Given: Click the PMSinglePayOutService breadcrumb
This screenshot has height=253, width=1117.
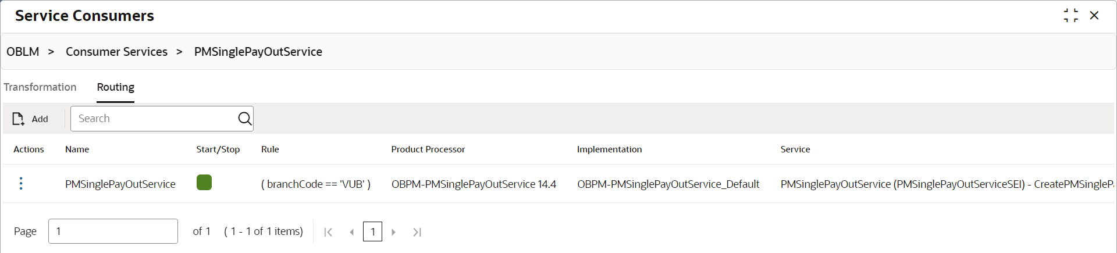Looking at the screenshot, I should (x=258, y=52).
